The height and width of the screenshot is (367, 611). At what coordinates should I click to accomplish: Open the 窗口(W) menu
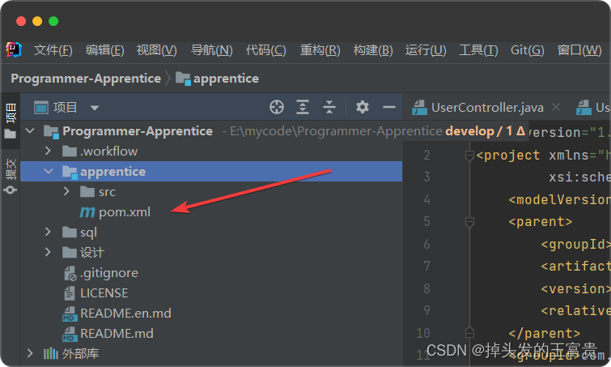coord(579,50)
